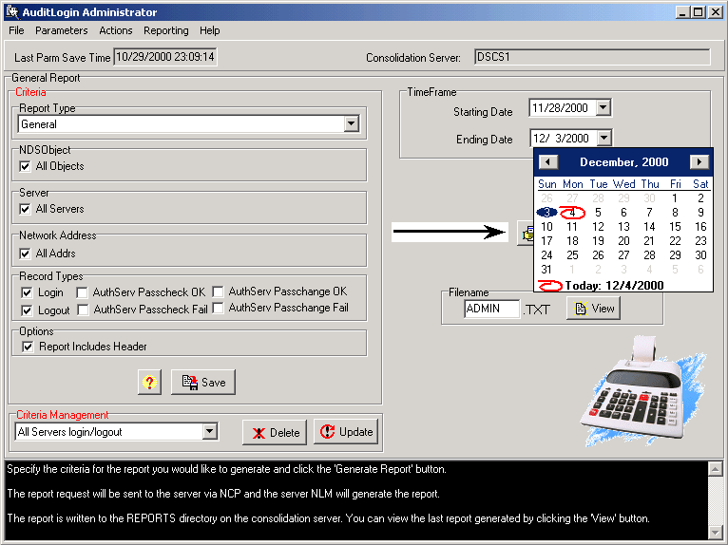Select December 9 in the calendar
This screenshot has width=728, height=545.
pos(700,213)
